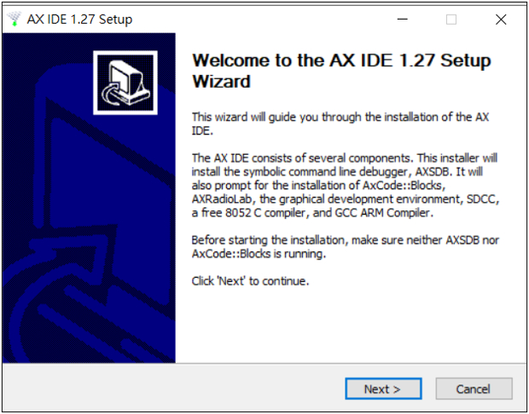Click the 'AX IDE 1.27 Setup' title bar text
529x414 pixels.
click(79, 20)
